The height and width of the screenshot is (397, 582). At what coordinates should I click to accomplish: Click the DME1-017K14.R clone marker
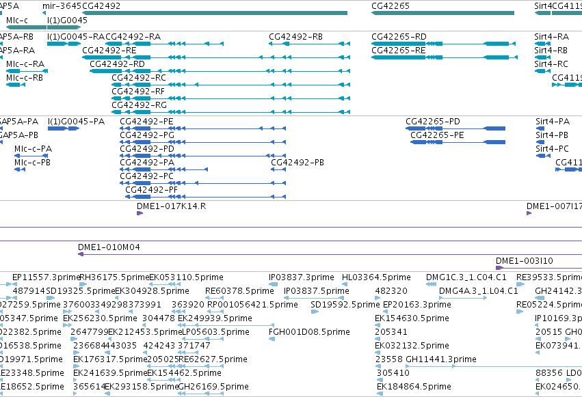(x=140, y=213)
